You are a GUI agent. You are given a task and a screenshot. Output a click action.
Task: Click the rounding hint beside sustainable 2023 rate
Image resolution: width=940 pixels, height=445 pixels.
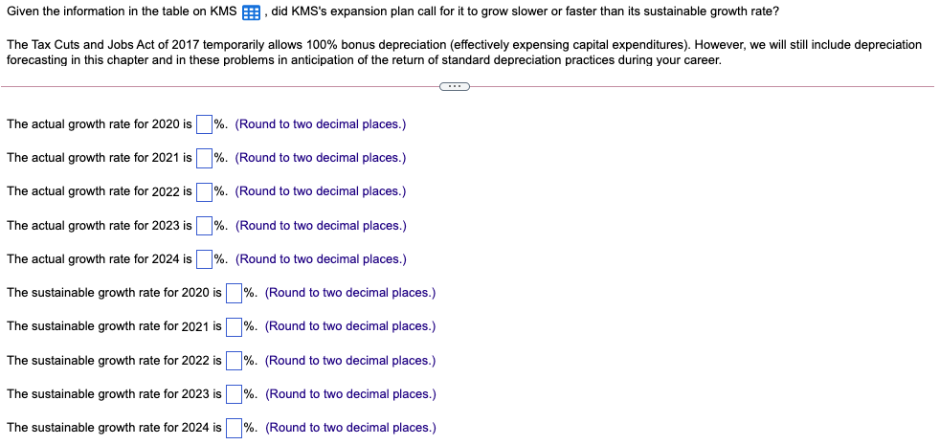[x=350, y=394]
